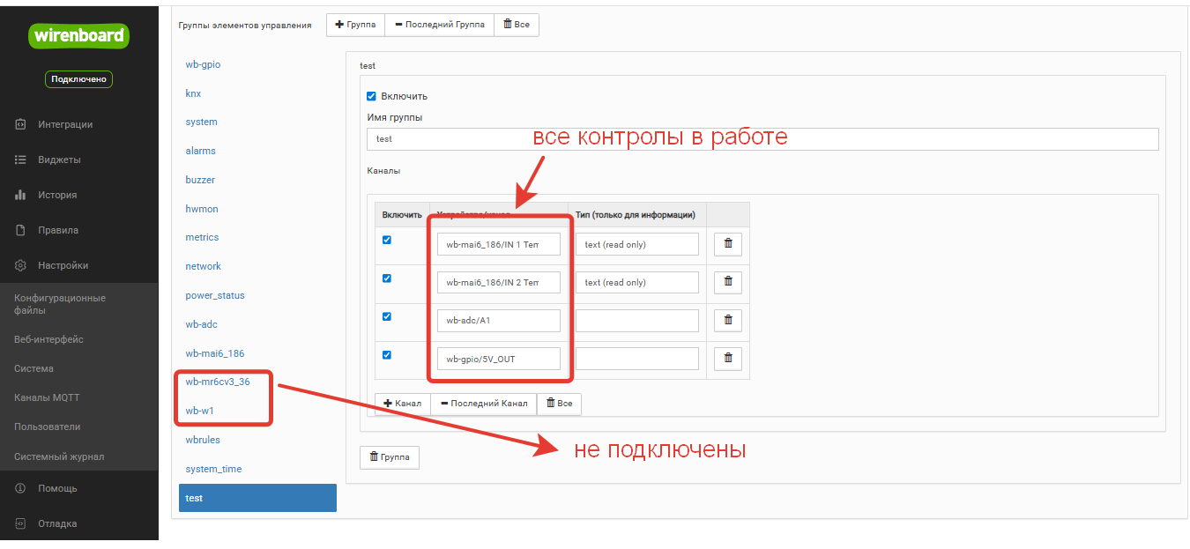The image size is (1190, 549).
Task: Click trash icon in first channel row
Action: click(x=727, y=244)
